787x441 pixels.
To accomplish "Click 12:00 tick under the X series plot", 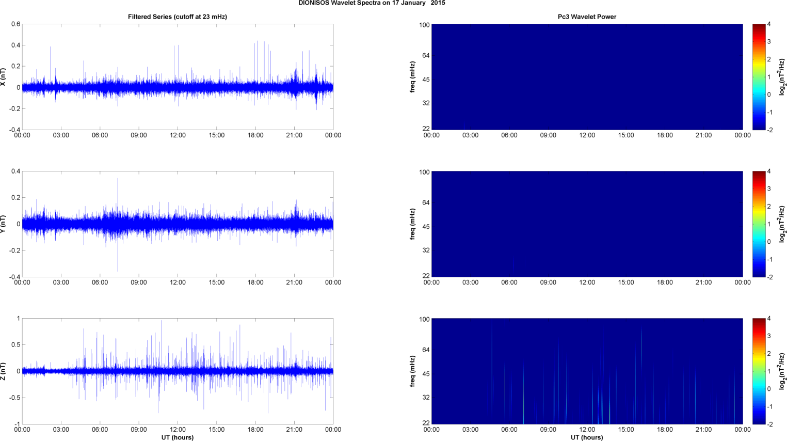I will point(178,135).
